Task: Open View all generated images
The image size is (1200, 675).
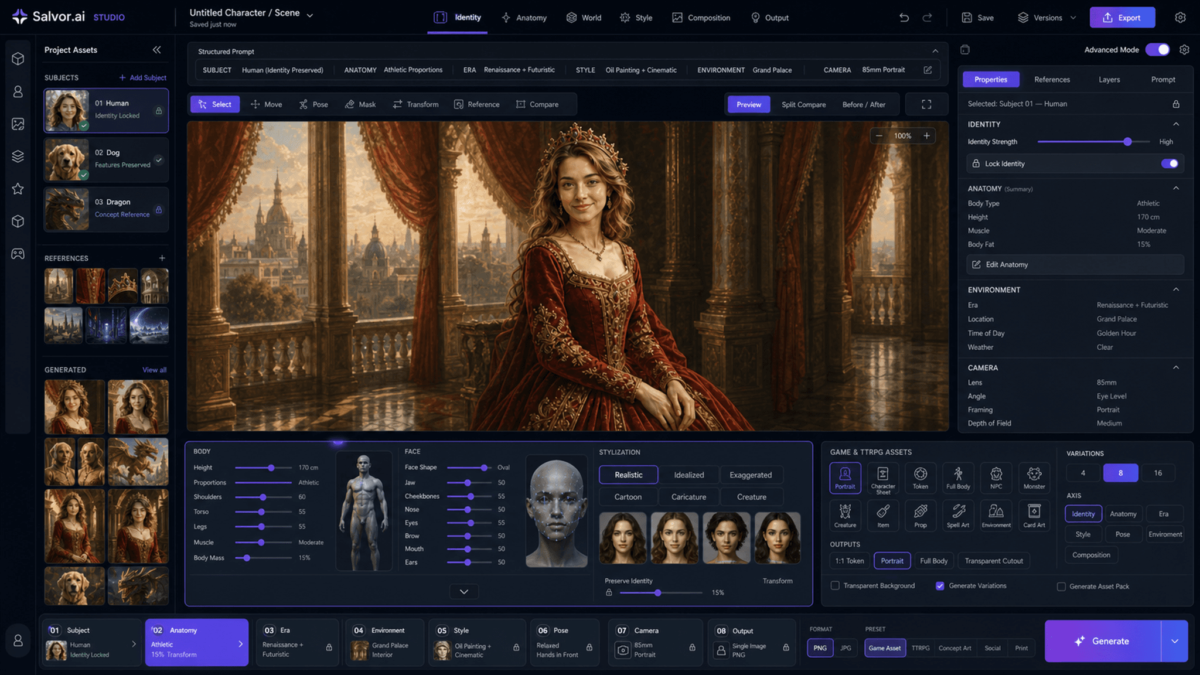Action: (155, 370)
